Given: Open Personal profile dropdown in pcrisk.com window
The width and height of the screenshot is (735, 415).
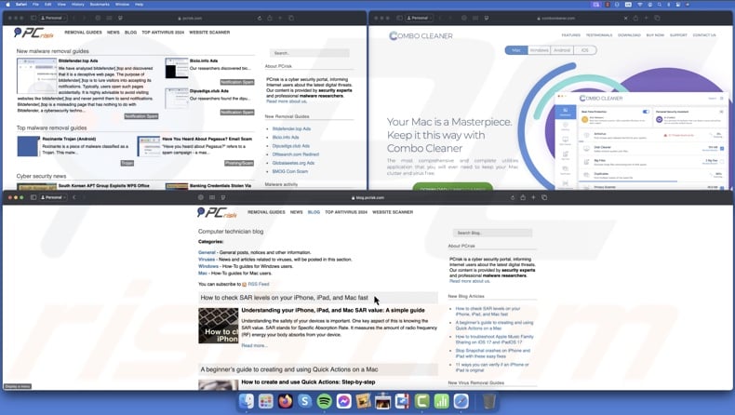Looking at the screenshot, I should tap(53, 18).
